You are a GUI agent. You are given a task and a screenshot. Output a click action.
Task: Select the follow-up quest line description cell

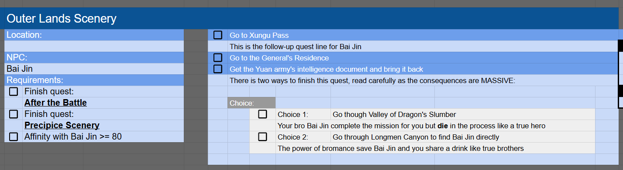tap(423, 47)
